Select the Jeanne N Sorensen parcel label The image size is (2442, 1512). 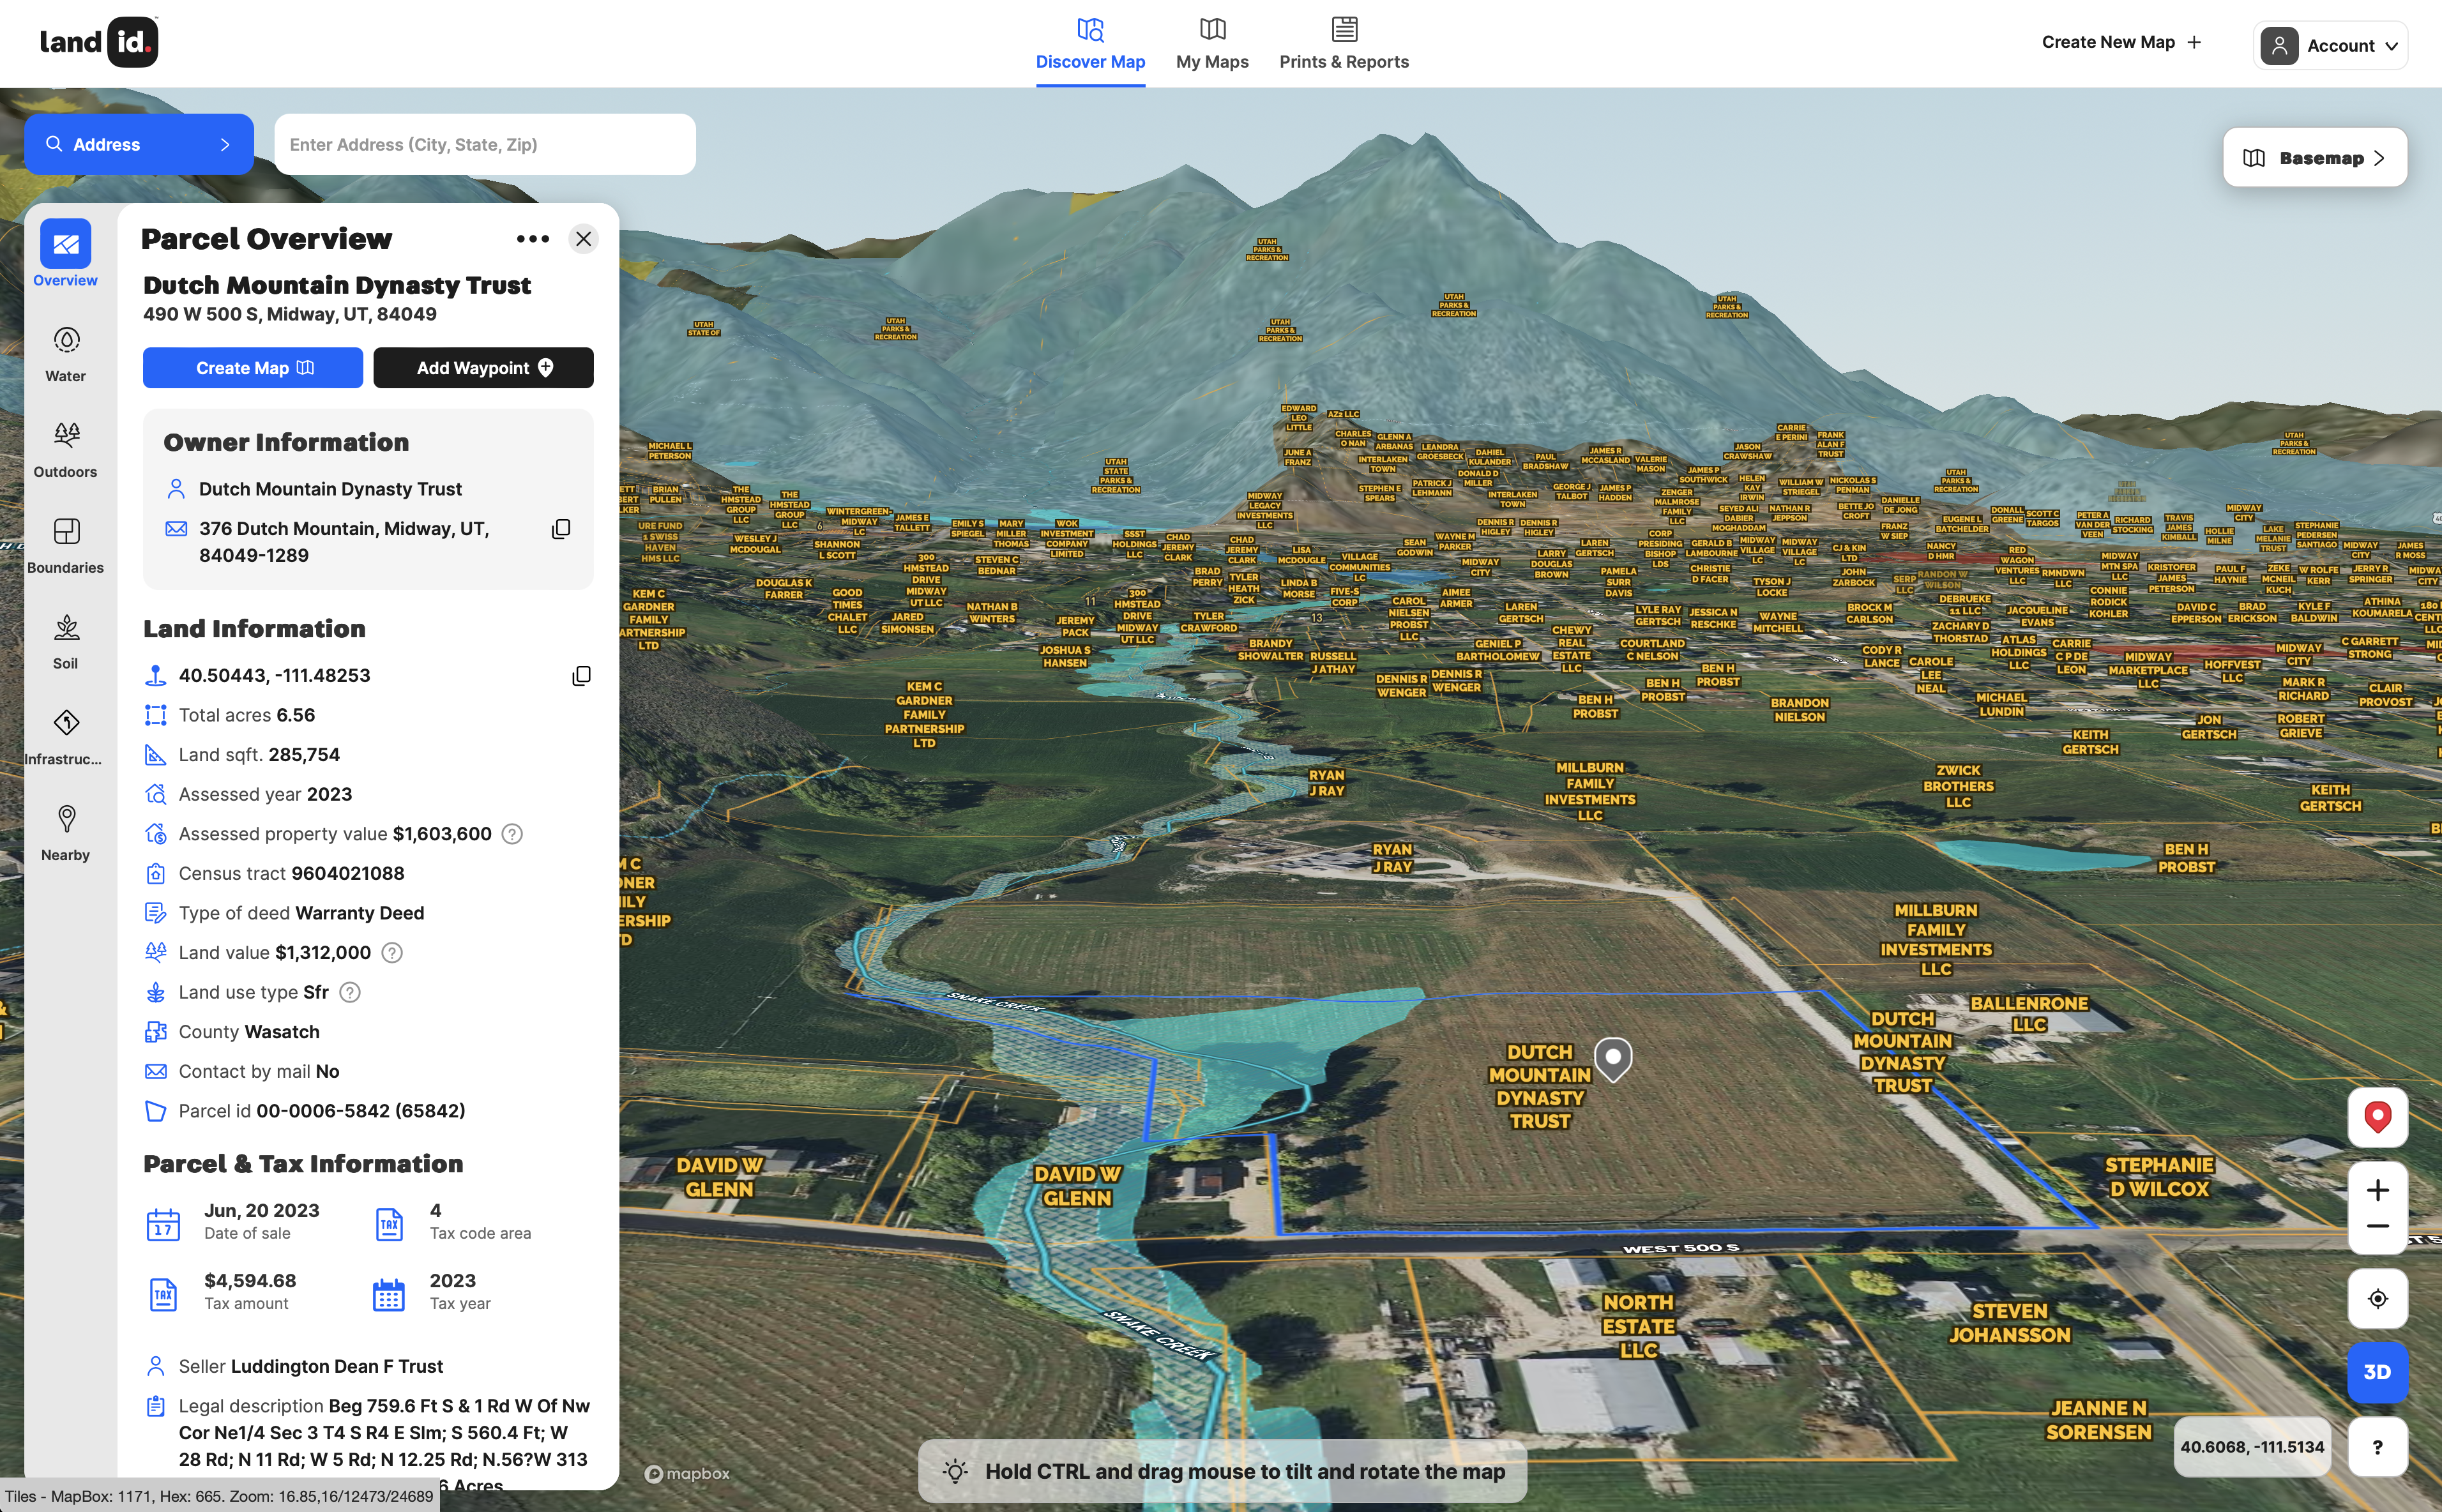pyautogui.click(x=2098, y=1420)
